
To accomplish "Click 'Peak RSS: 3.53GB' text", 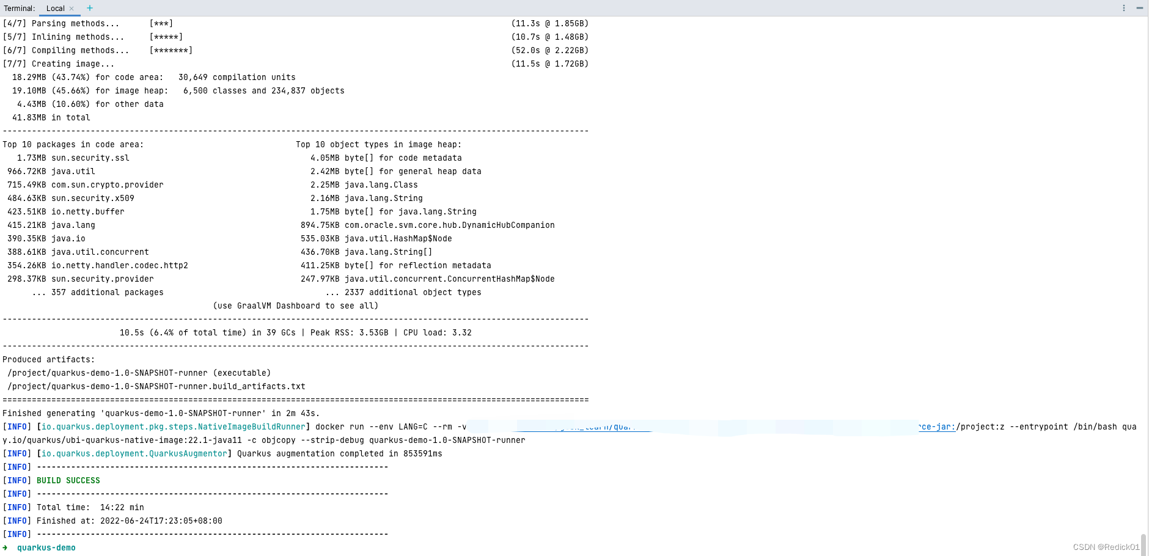I will pos(350,332).
